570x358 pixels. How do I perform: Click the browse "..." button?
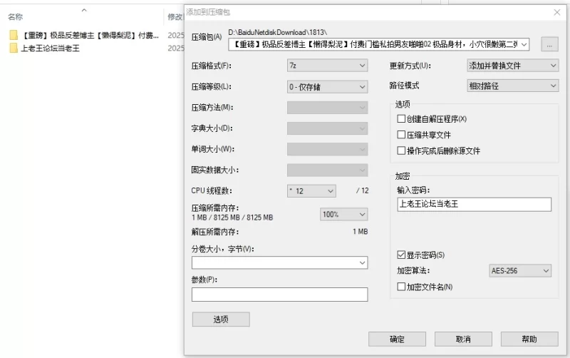click(x=549, y=44)
